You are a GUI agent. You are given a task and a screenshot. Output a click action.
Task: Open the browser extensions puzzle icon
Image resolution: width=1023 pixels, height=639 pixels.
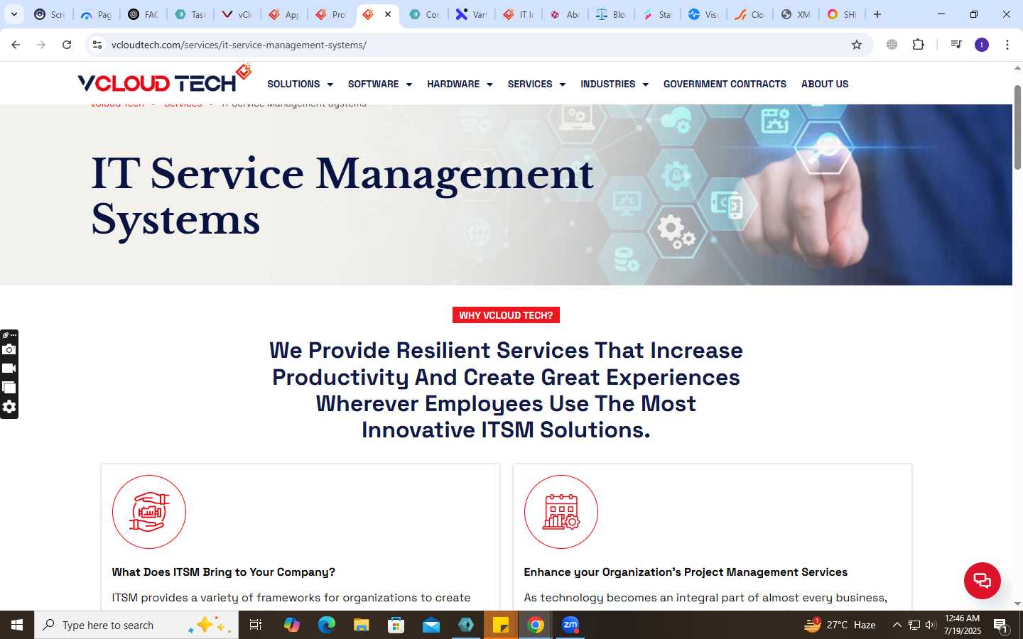click(x=918, y=45)
